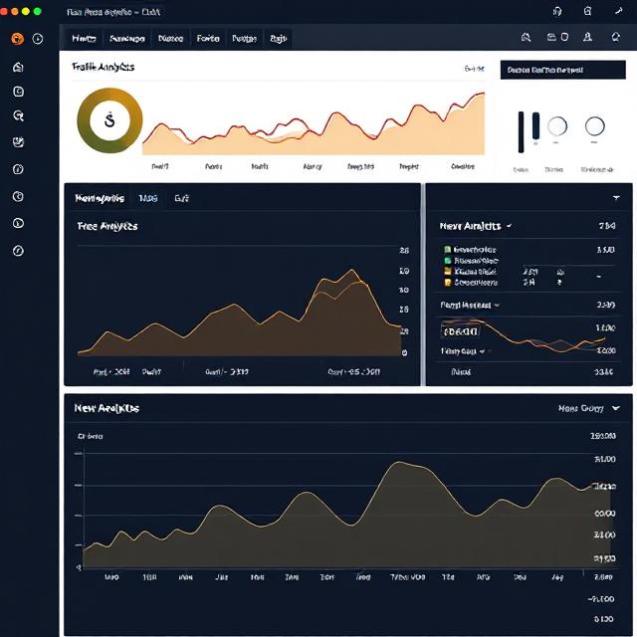Image resolution: width=637 pixels, height=637 pixels.
Task: Click the headphones icon in the title bar
Action: coord(557,11)
